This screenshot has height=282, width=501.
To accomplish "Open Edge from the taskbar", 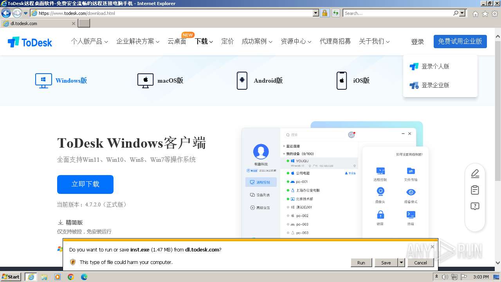I will tap(84, 277).
